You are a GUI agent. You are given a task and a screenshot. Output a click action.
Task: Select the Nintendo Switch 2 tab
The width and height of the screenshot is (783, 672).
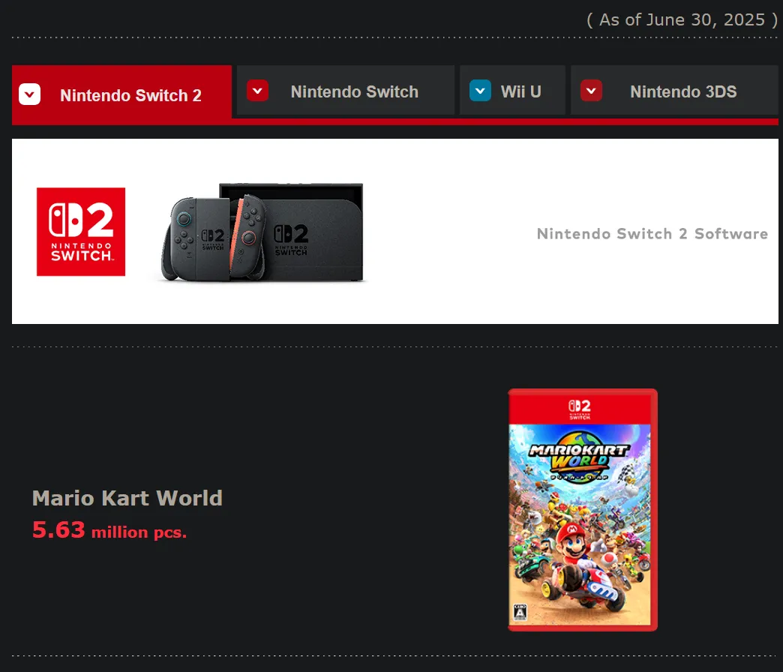coord(121,94)
